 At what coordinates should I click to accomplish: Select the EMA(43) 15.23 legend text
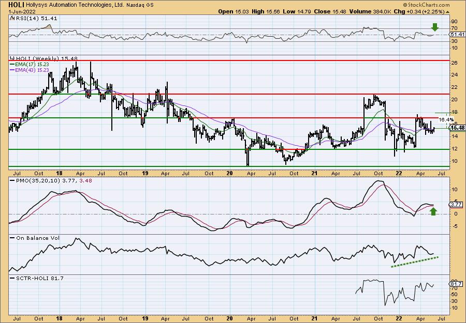32,70
